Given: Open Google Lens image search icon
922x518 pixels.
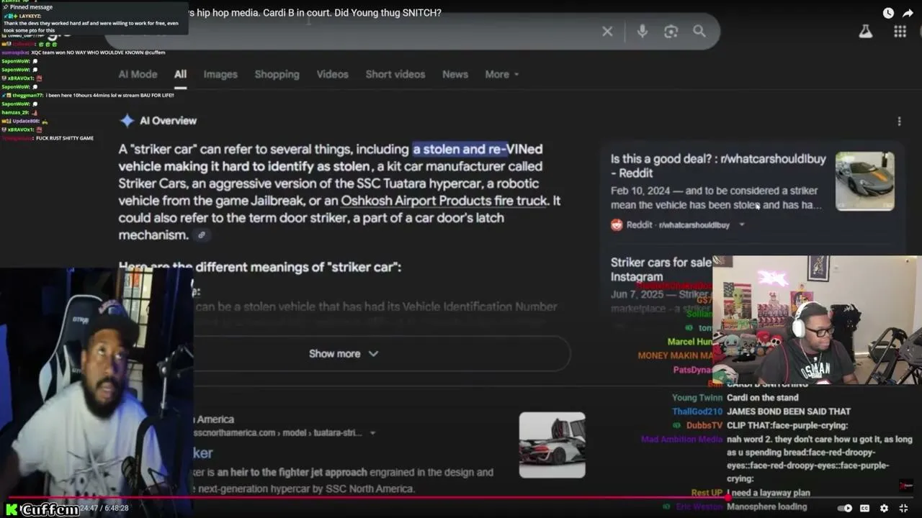Looking at the screenshot, I should [671, 31].
